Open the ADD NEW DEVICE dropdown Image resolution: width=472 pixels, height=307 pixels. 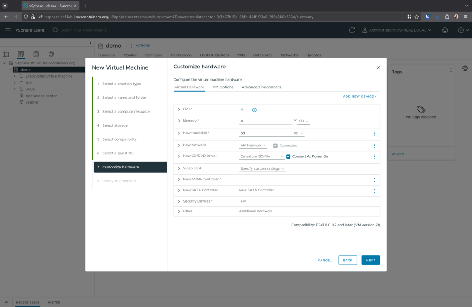[x=359, y=96]
